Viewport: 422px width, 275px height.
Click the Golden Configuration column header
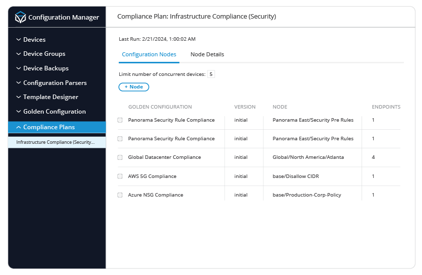160,107
